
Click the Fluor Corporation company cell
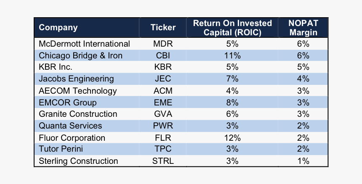[x=72, y=138]
